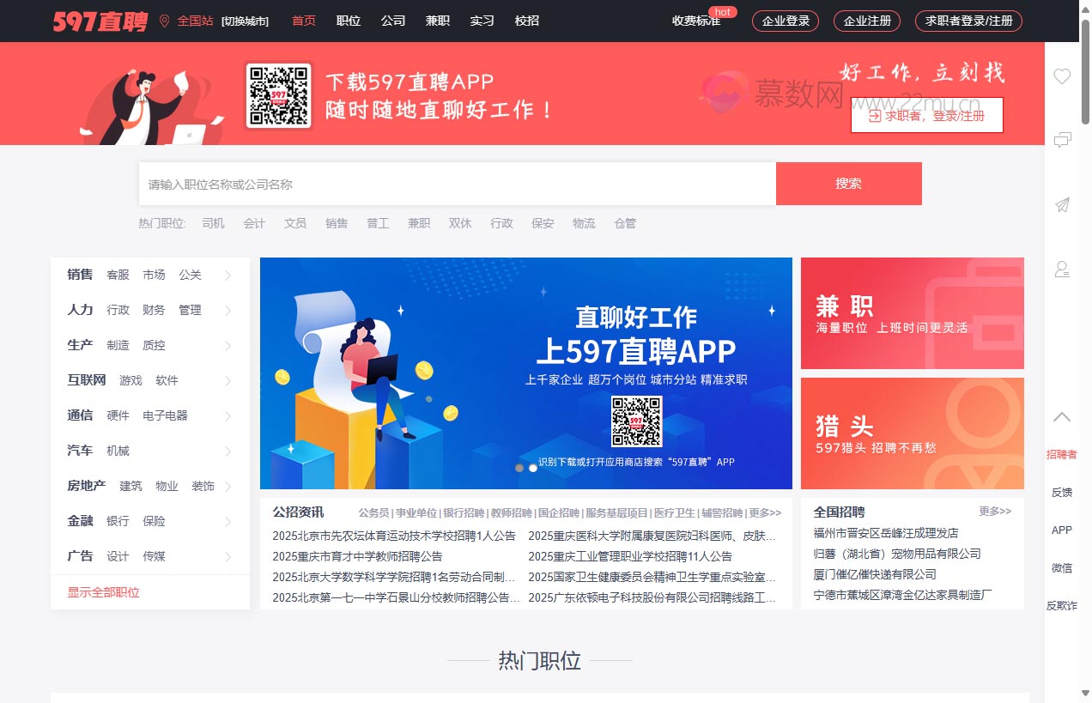Open the 职位 navigation menu item
The height and width of the screenshot is (703, 1092).
click(x=349, y=21)
